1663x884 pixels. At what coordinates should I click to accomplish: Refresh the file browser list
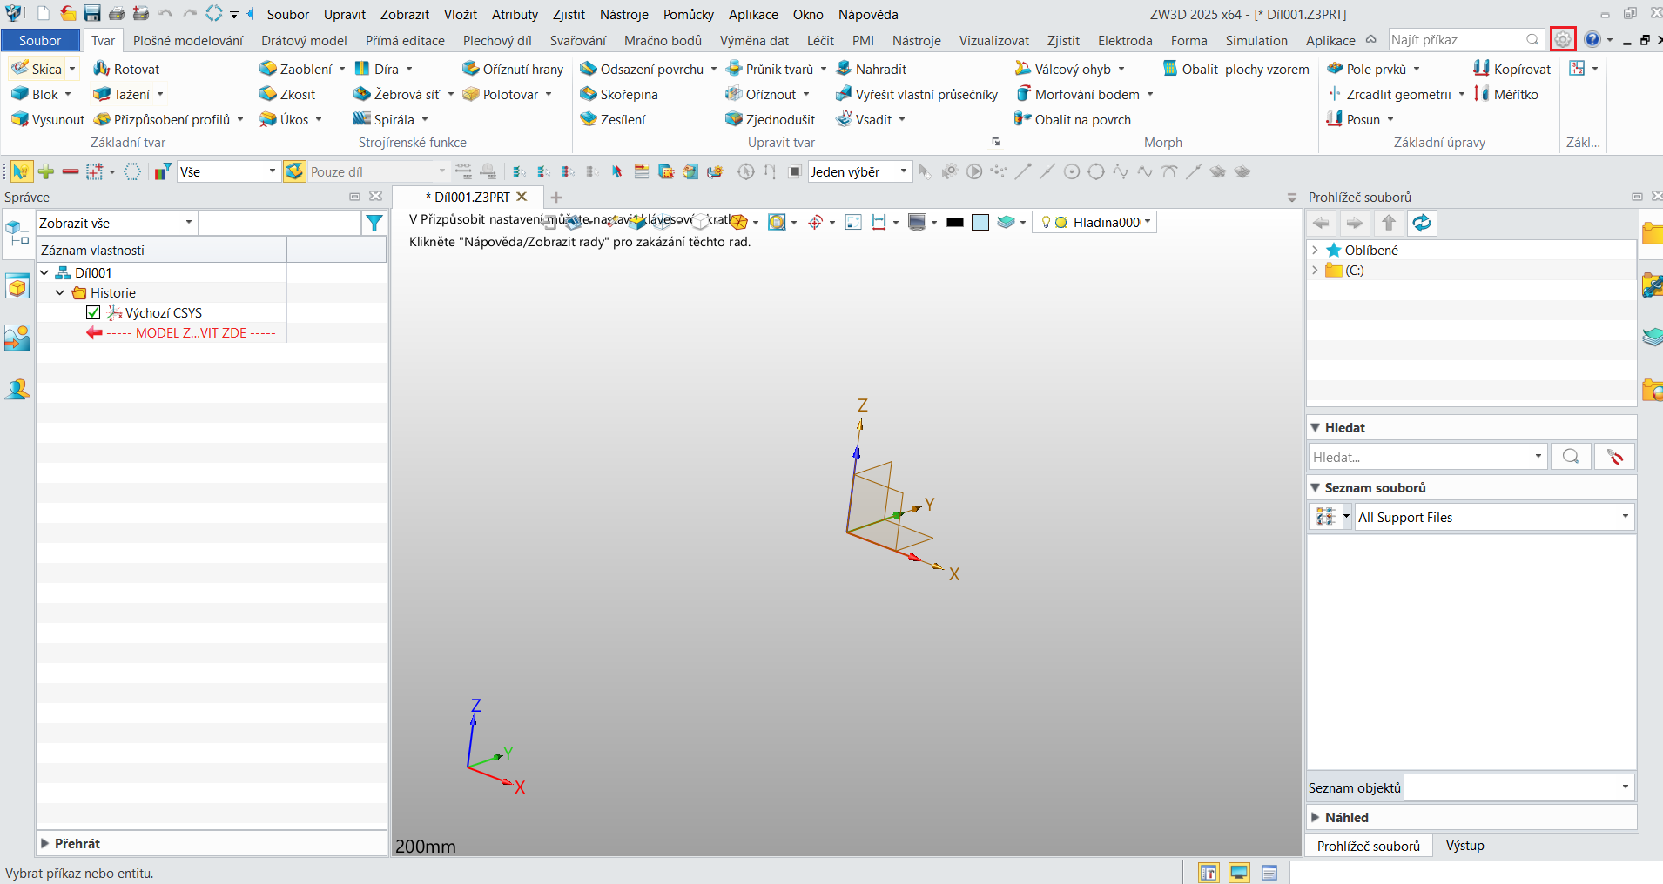[x=1421, y=224]
